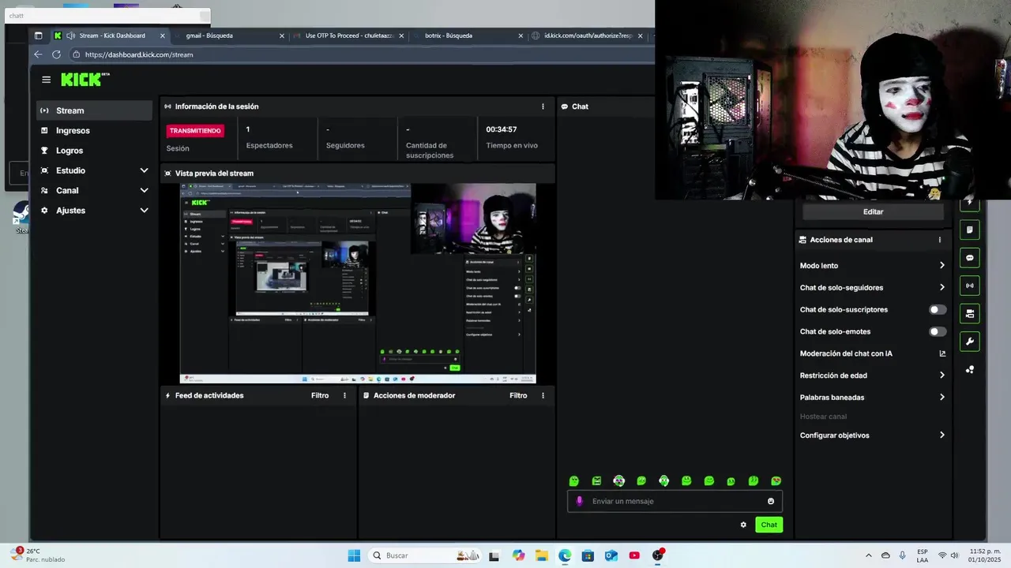This screenshot has height=568, width=1011.
Task: Toggle Chat de solo-emotes switch
Action: coord(938,331)
